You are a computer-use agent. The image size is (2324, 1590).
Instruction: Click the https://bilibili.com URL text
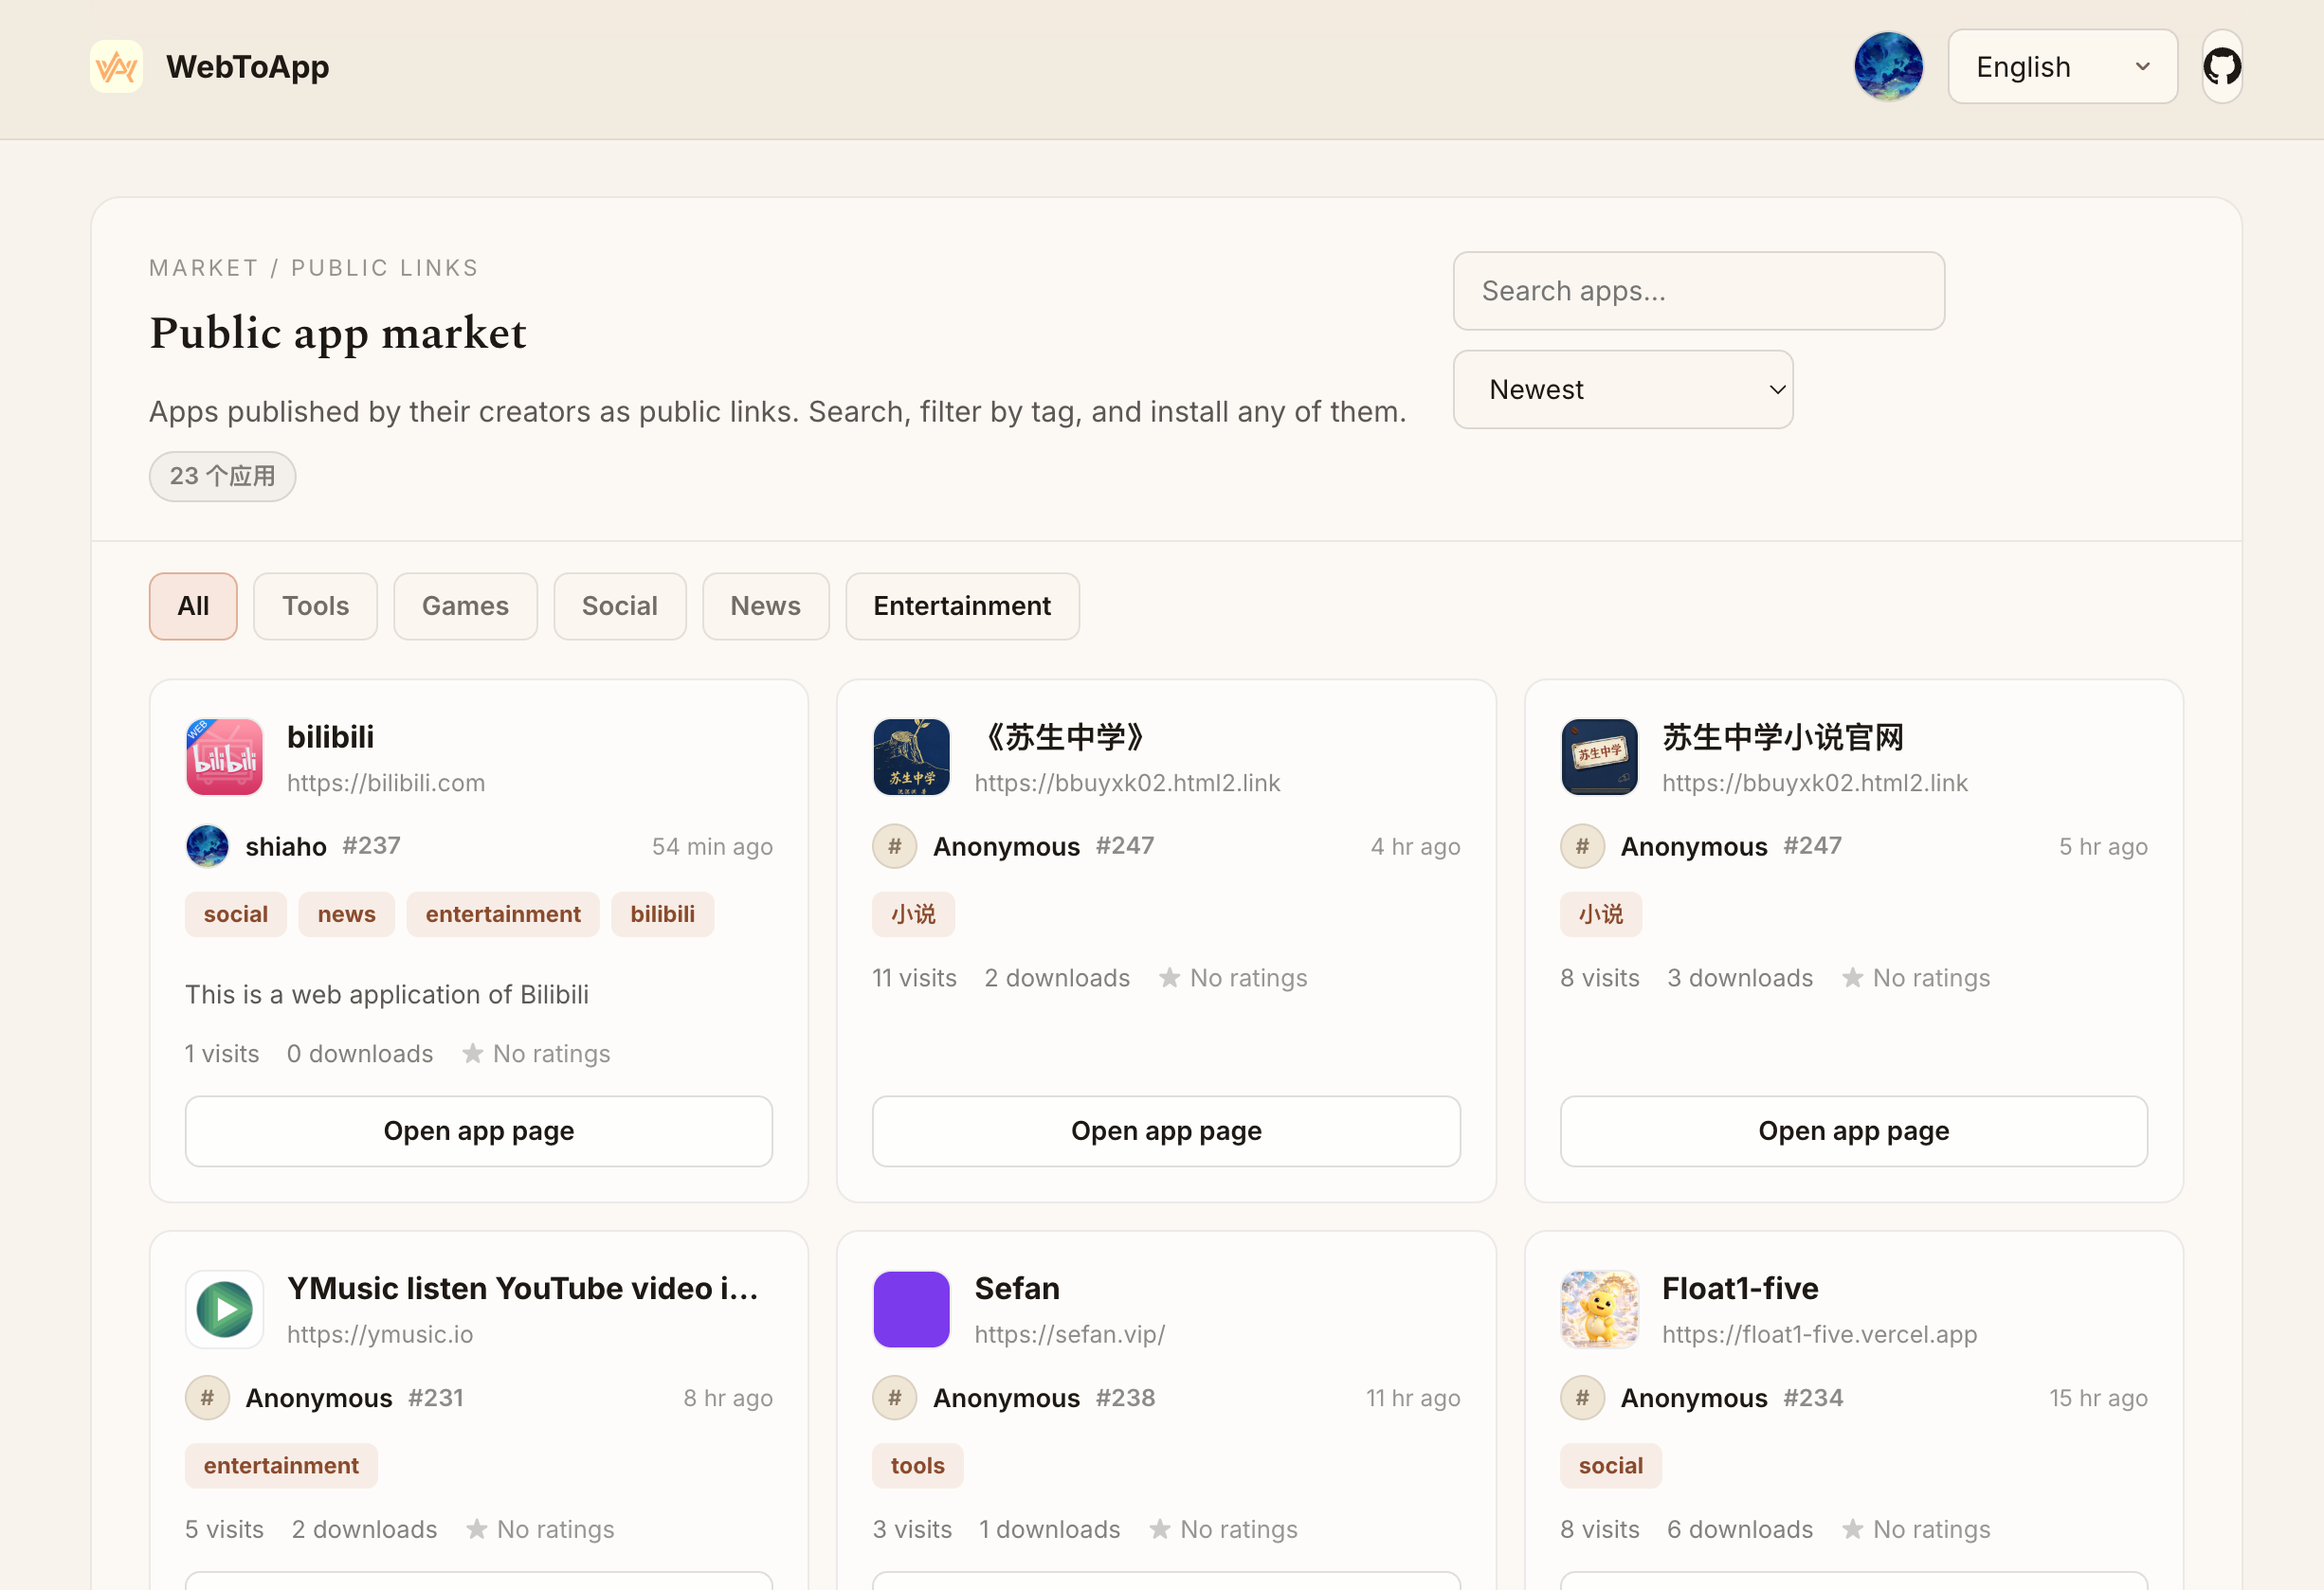point(386,783)
